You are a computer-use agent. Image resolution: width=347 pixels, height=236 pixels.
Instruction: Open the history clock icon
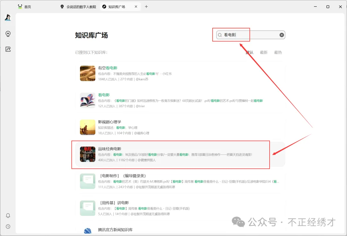tap(8, 226)
